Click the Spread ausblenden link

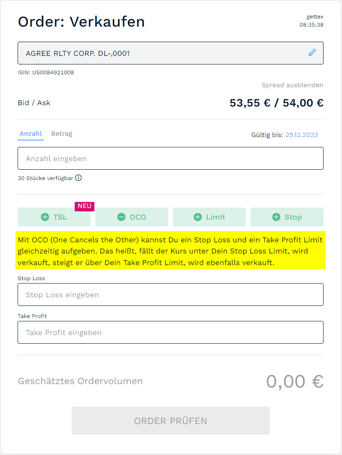point(292,85)
